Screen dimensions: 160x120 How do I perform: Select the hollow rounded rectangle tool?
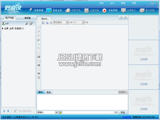tap(39, 61)
